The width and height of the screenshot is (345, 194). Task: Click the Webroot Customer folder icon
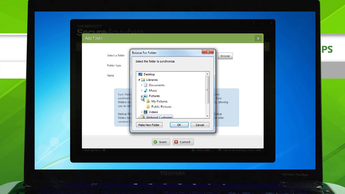pyautogui.click(x=143, y=117)
